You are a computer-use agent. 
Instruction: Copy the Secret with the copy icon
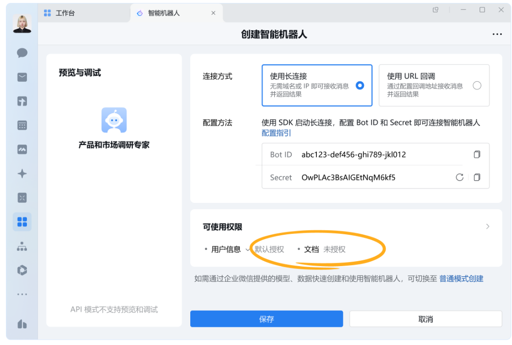pyautogui.click(x=477, y=177)
